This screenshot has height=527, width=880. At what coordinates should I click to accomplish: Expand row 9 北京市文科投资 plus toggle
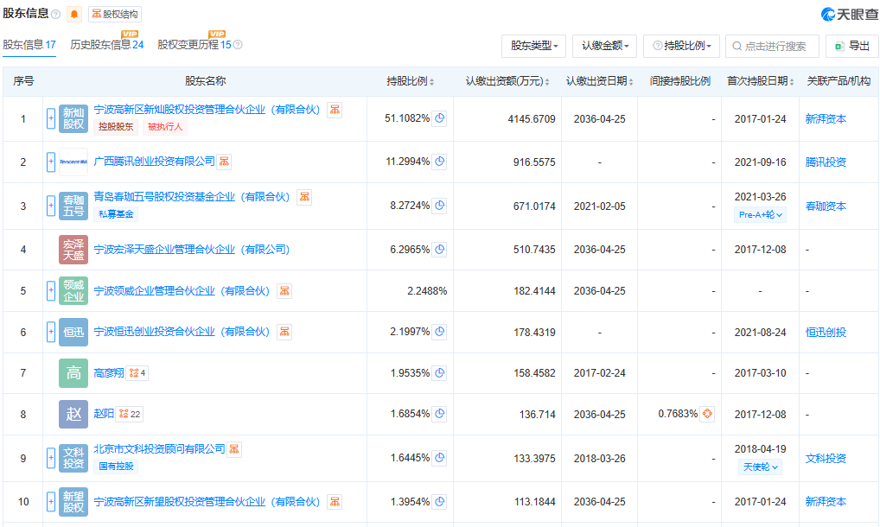pyautogui.click(x=51, y=458)
